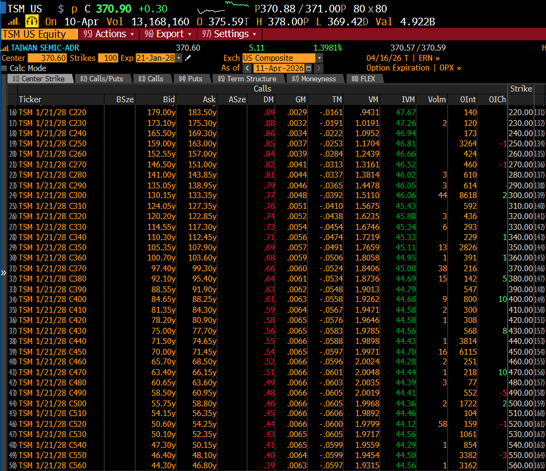
Task: Click the OPX » link
Action: point(450,68)
